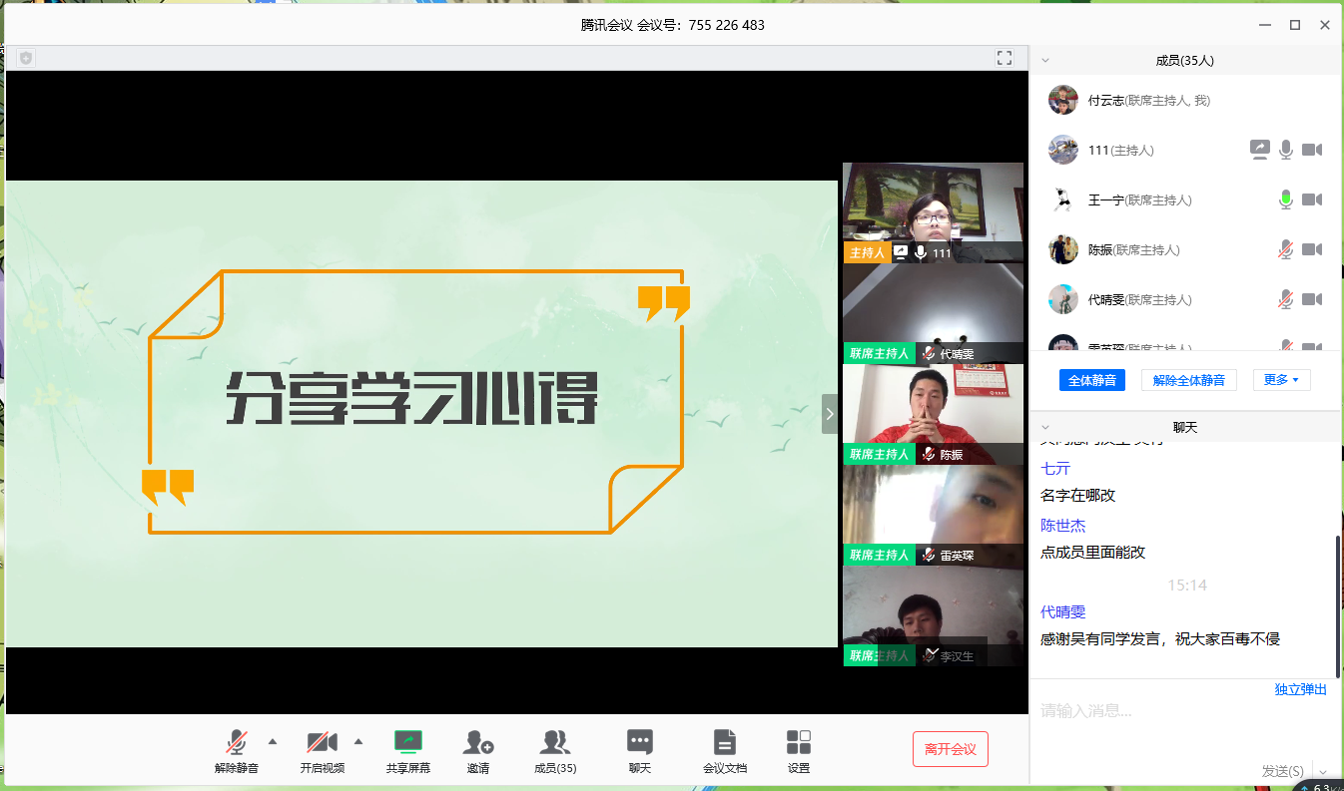Mute everyone with 全体静音
The width and height of the screenshot is (1344, 791).
click(x=1092, y=380)
